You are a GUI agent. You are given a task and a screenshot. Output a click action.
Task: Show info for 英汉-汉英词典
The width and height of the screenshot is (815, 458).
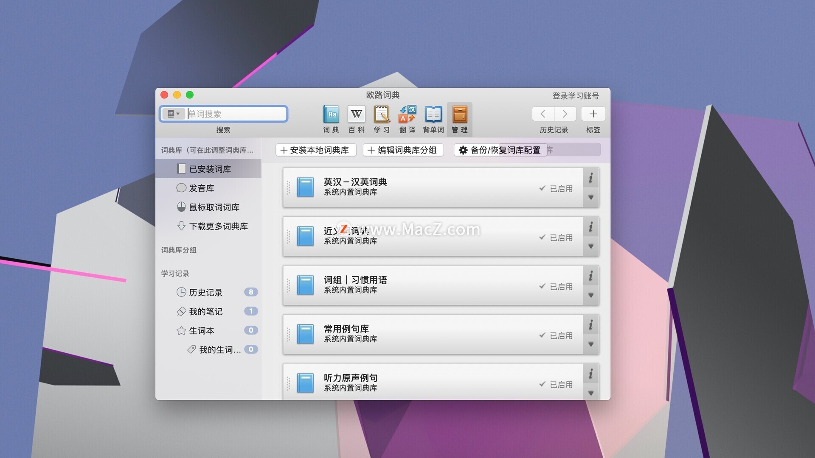click(591, 178)
